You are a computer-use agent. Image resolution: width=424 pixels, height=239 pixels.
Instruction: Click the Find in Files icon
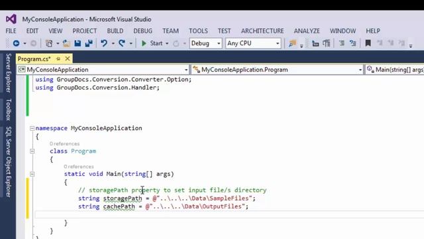[x=292, y=43]
